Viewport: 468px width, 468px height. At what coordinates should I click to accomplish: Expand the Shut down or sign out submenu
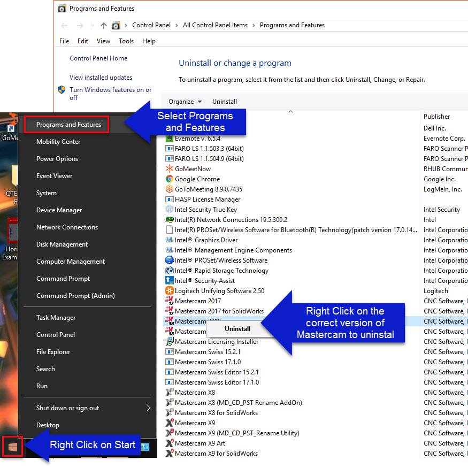pos(148,408)
